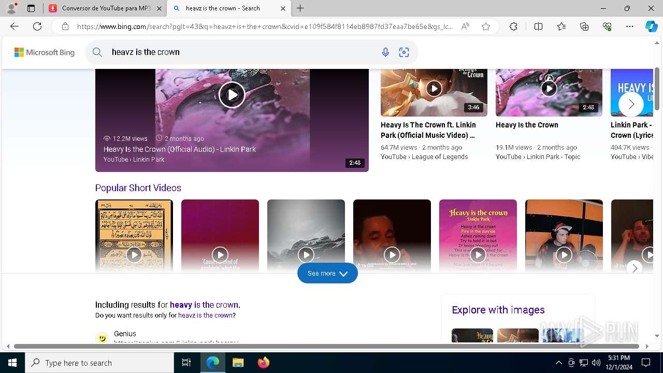This screenshot has width=663, height=373.
Task: Play Heavy Is the Crown Official Audio video
Action: [x=232, y=95]
